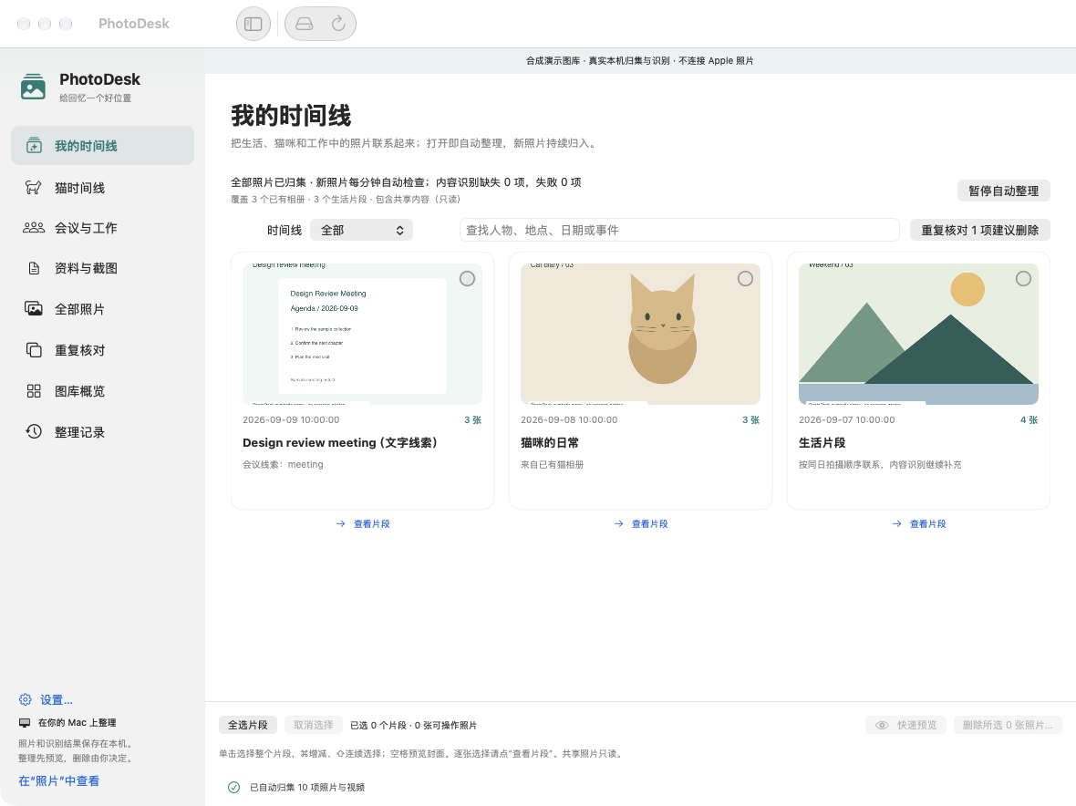Click the Design Review Meeting slide thumbnail
The image size is (1076, 806).
(x=362, y=334)
